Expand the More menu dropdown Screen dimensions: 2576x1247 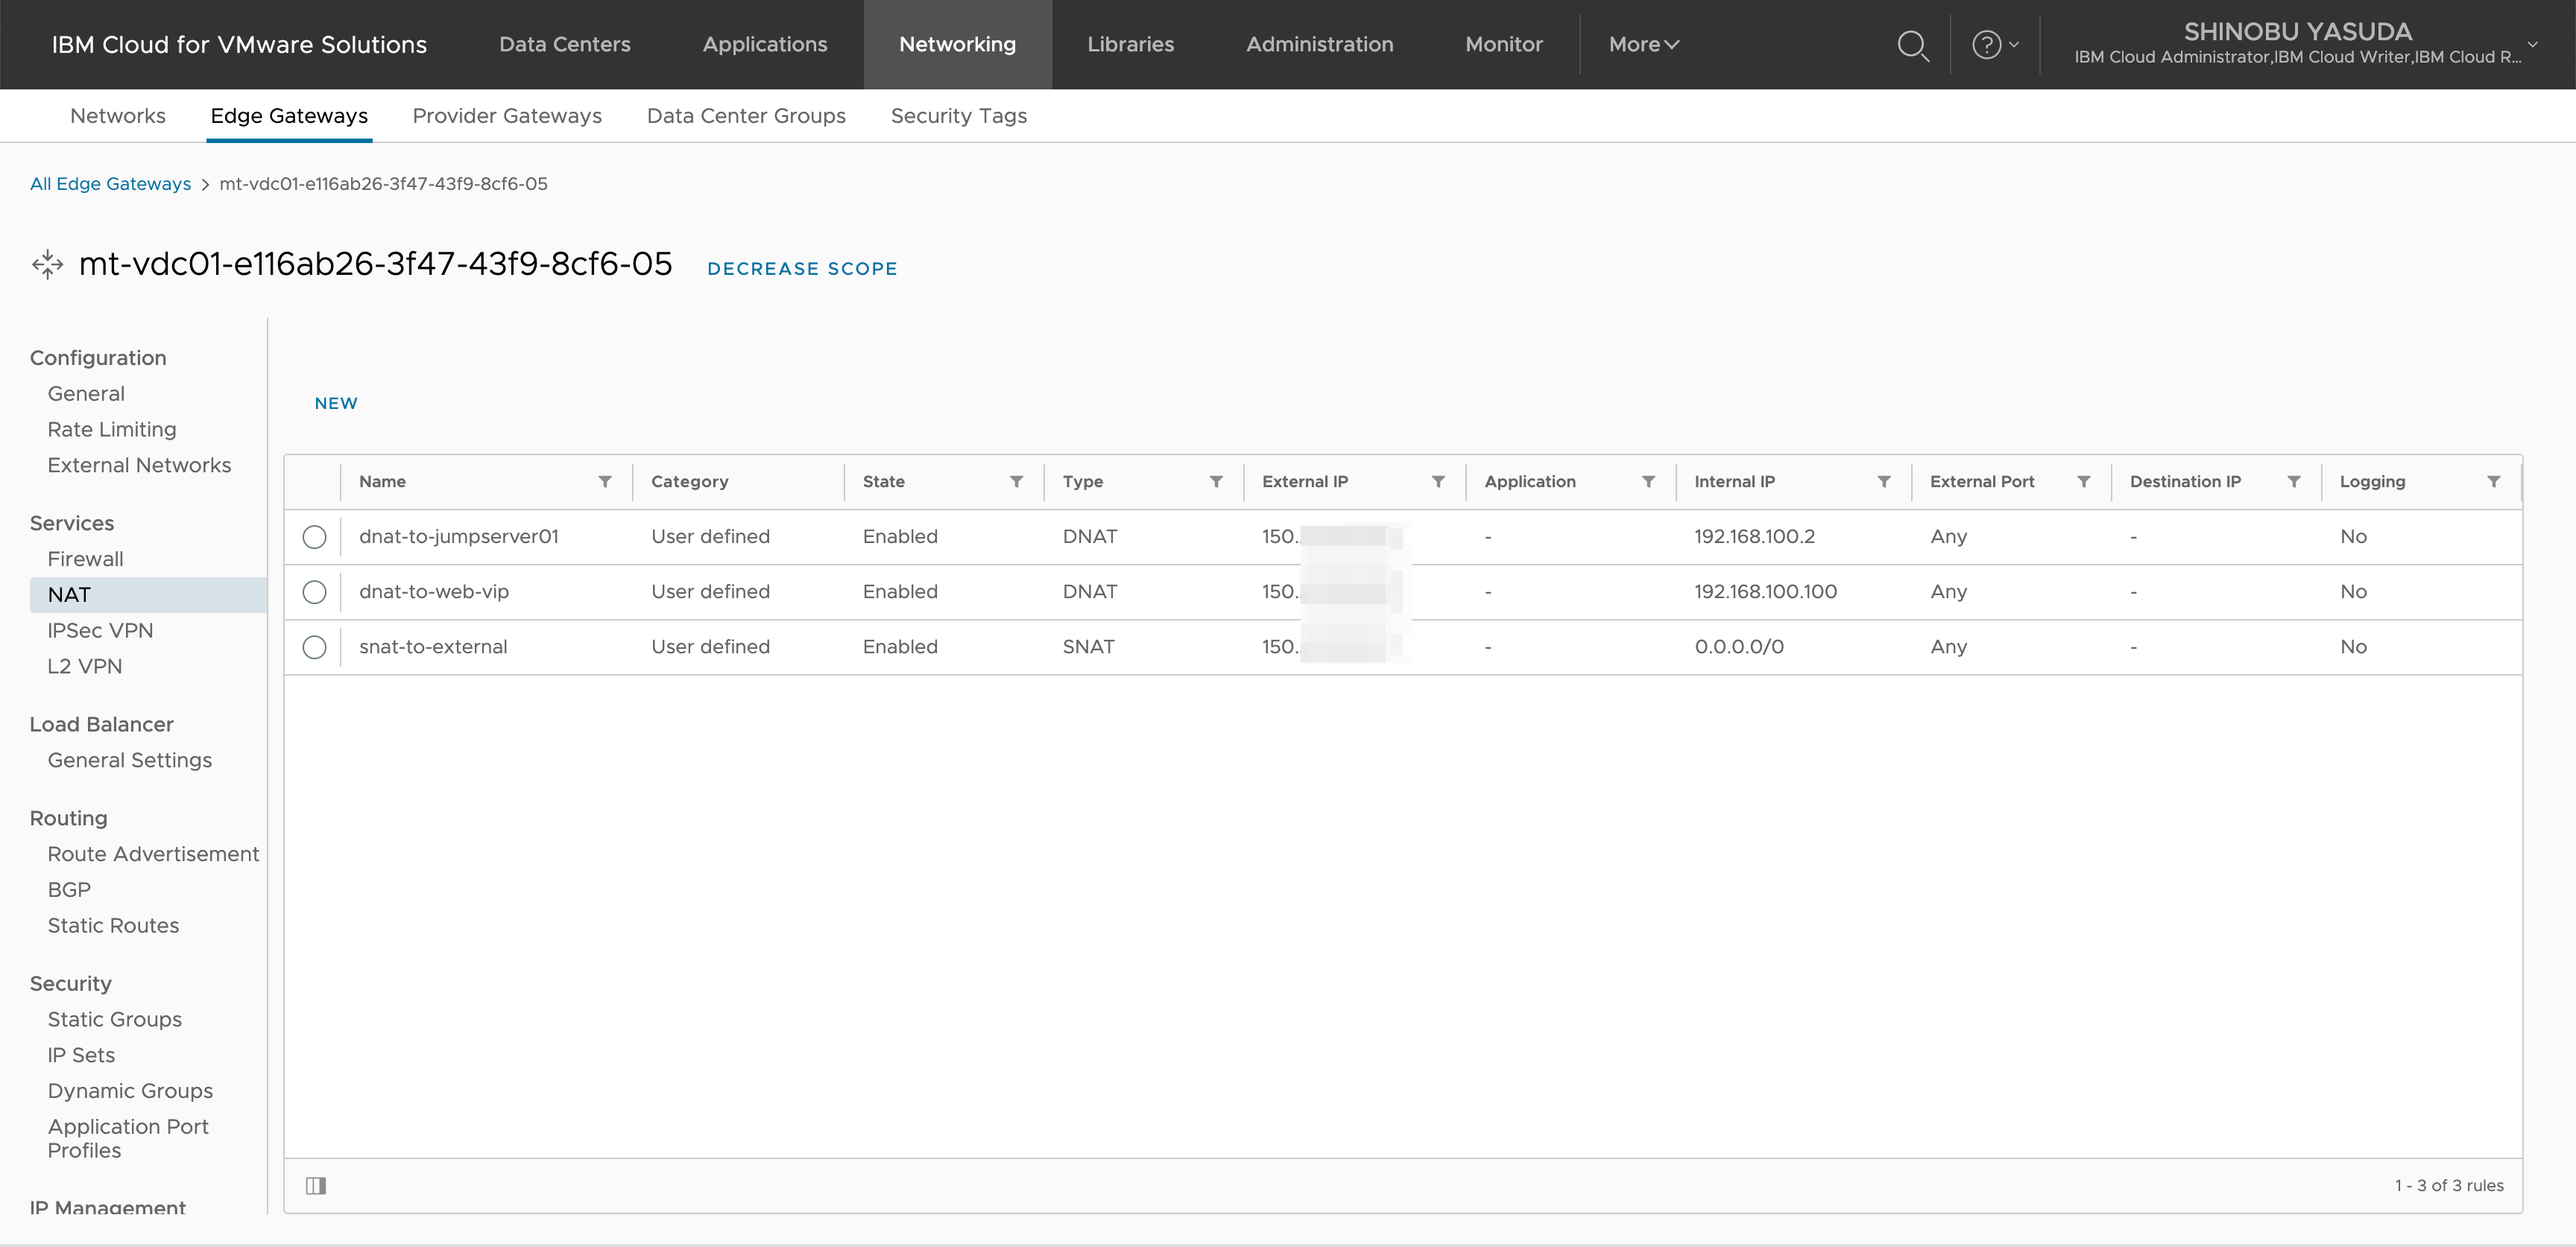[x=1643, y=45]
